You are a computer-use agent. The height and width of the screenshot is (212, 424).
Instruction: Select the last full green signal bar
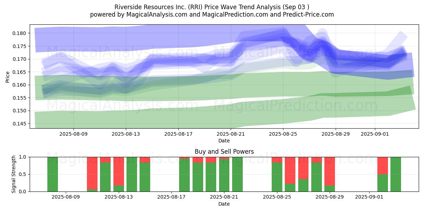[396, 174]
